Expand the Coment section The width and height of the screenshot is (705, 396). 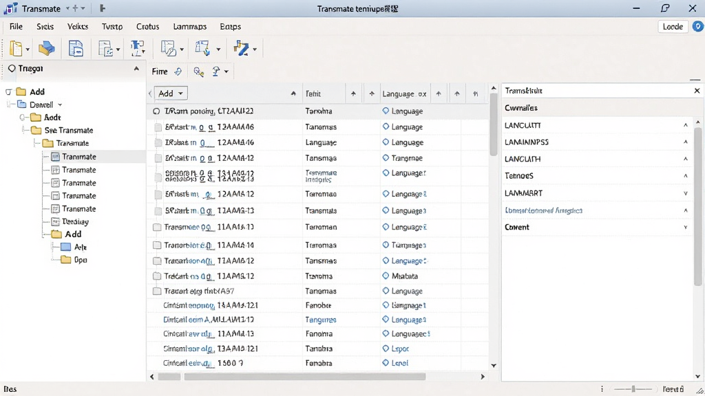click(x=686, y=227)
